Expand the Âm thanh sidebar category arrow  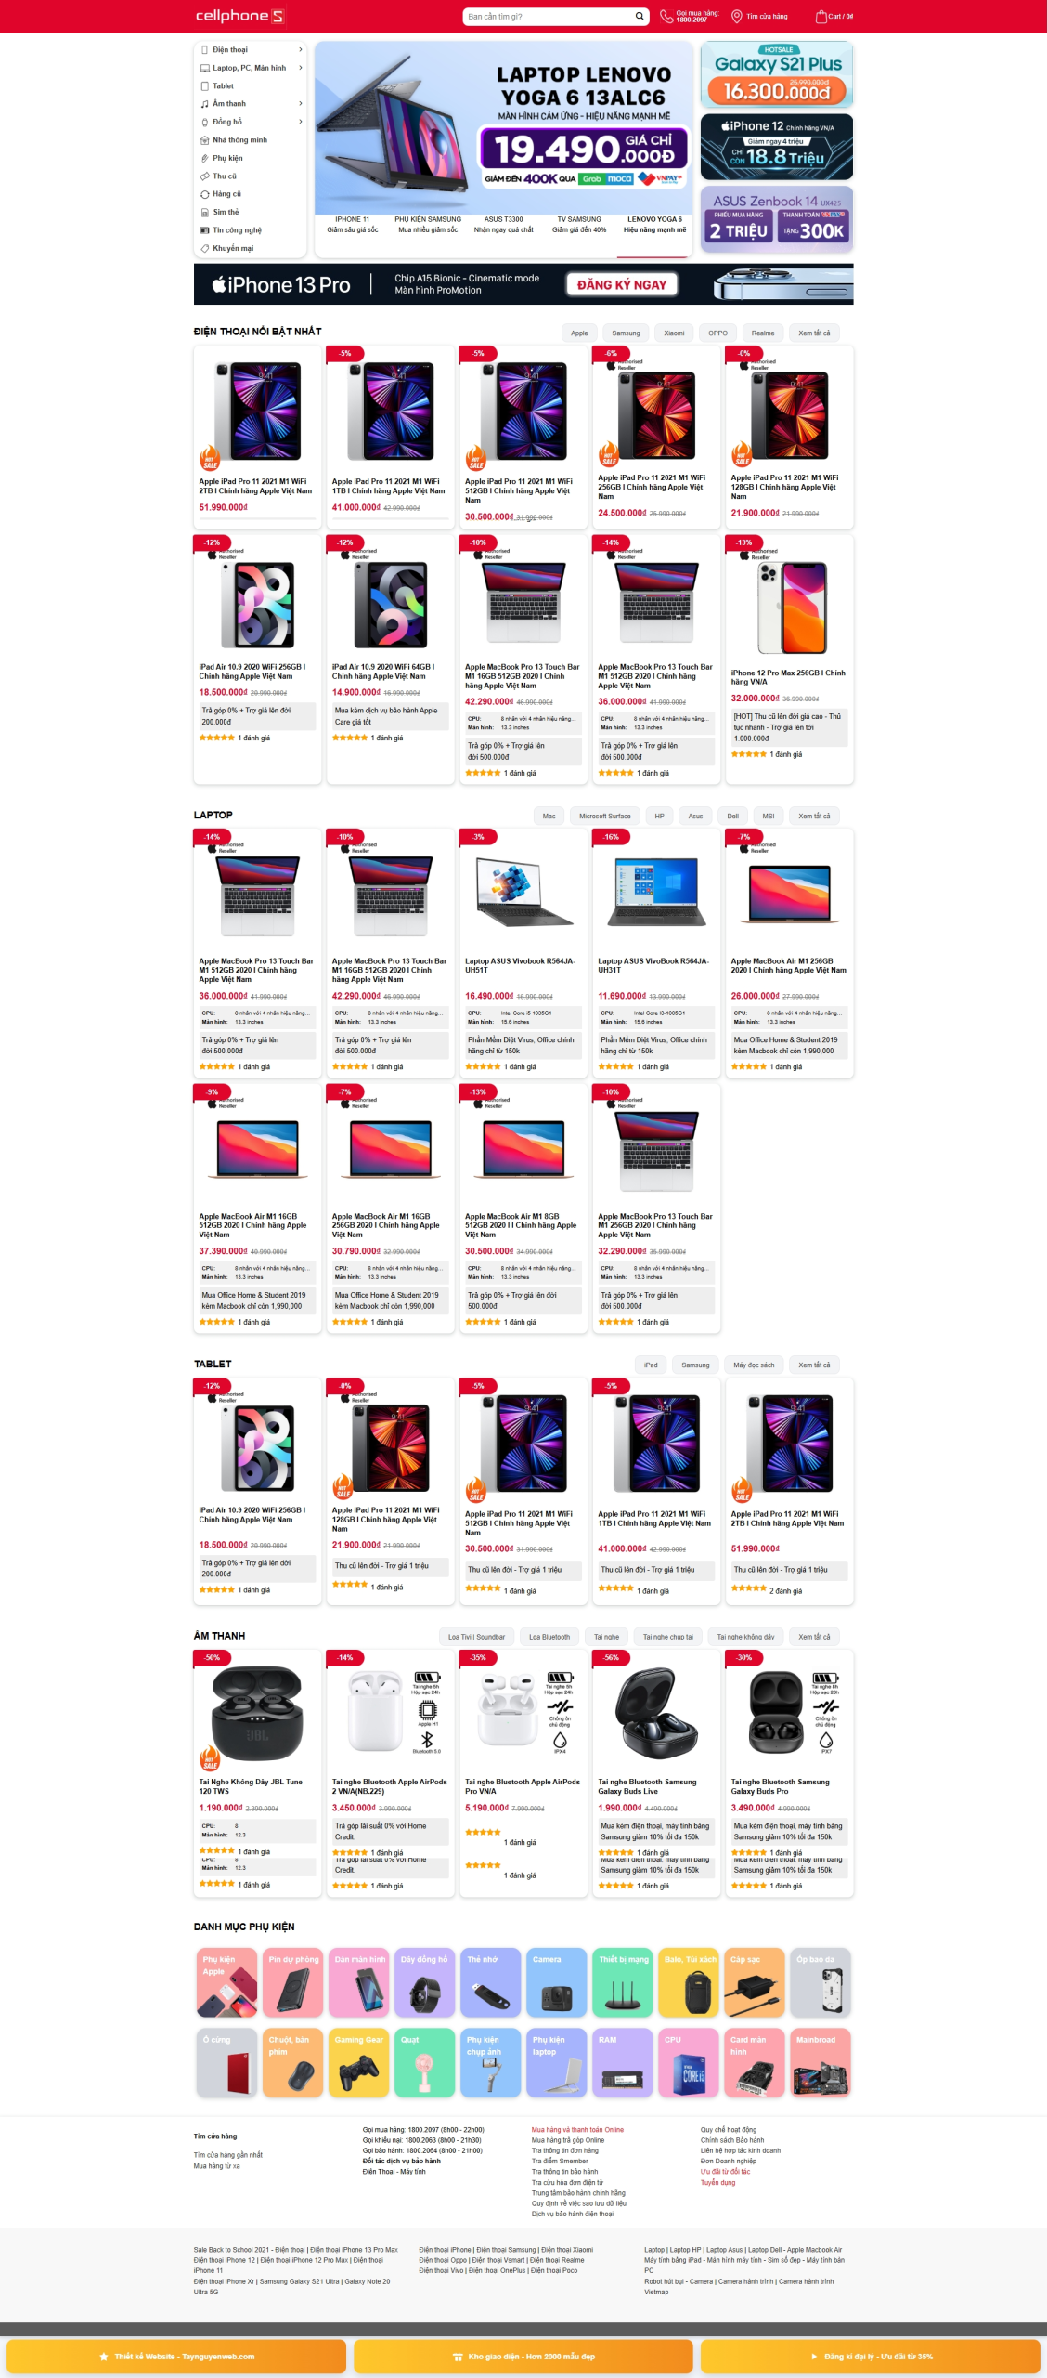[x=300, y=104]
